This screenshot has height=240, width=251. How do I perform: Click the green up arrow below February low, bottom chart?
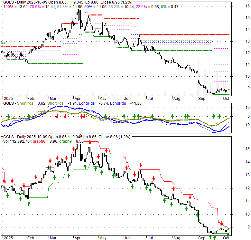29,203
